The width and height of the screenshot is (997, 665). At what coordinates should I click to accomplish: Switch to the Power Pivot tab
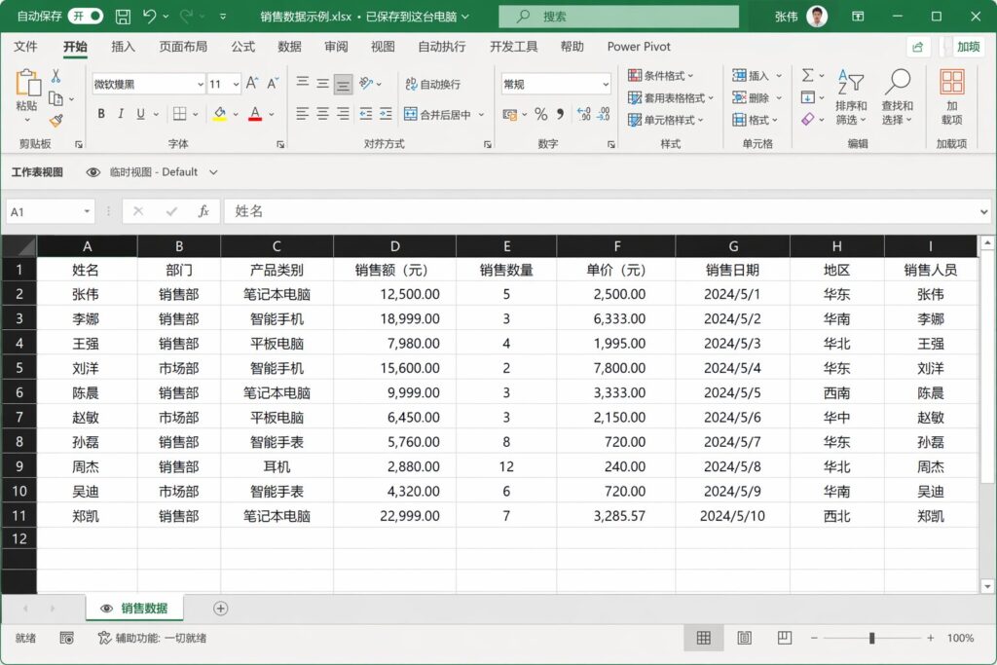click(639, 47)
